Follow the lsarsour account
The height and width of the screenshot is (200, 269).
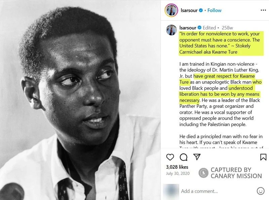215,10
